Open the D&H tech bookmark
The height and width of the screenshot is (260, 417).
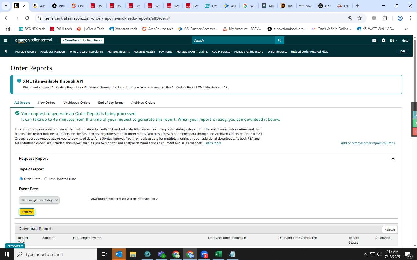point(61,29)
